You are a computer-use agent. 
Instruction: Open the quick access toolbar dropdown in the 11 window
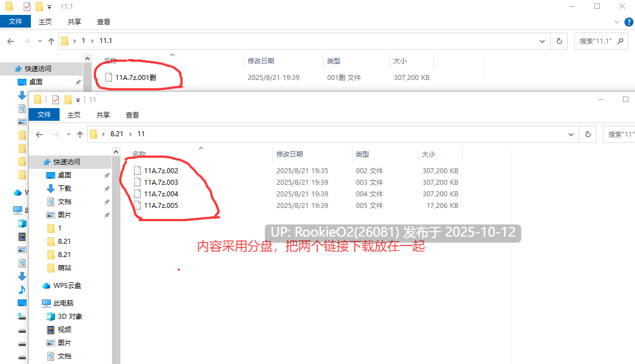pos(78,100)
